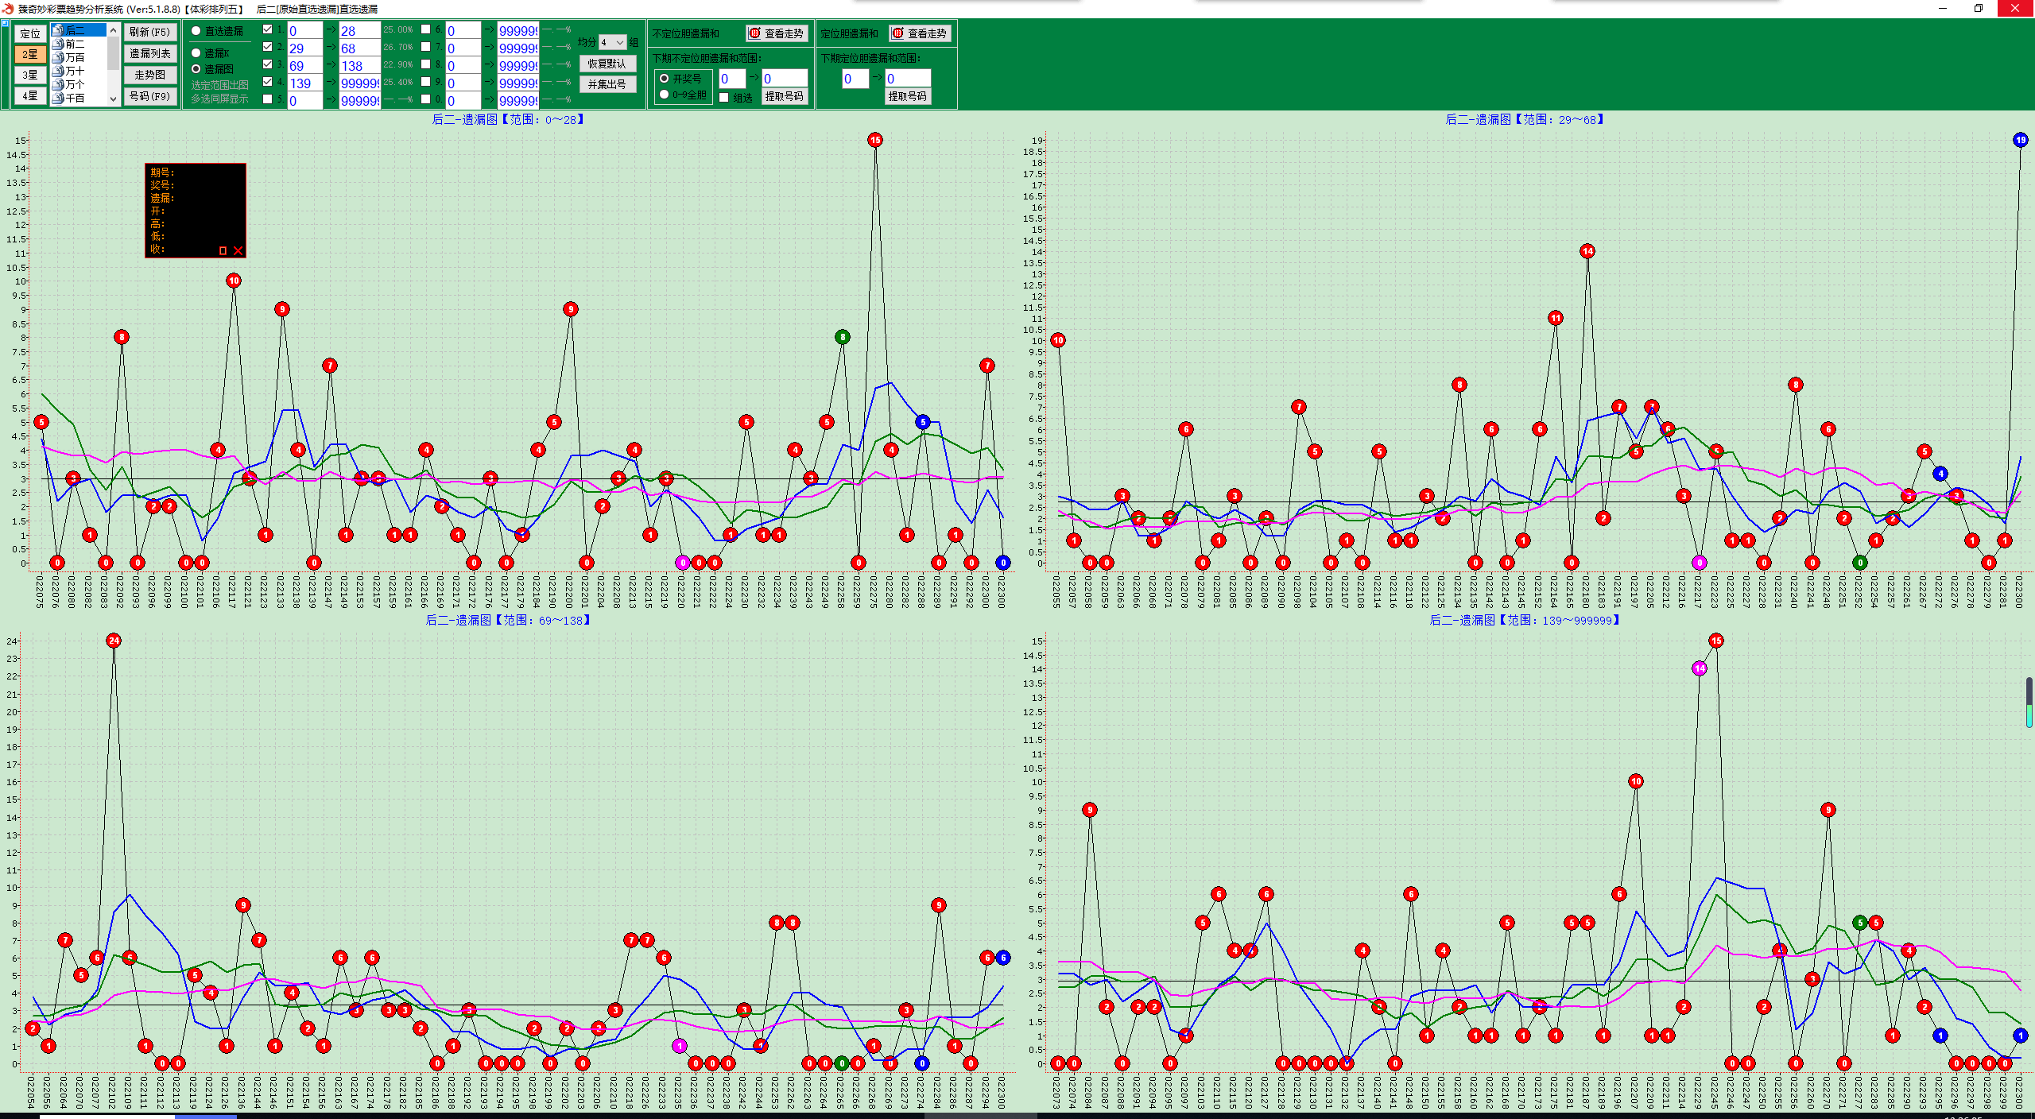Switch to the 4星 tab button
This screenshot has height=1119, width=2035.
click(30, 95)
